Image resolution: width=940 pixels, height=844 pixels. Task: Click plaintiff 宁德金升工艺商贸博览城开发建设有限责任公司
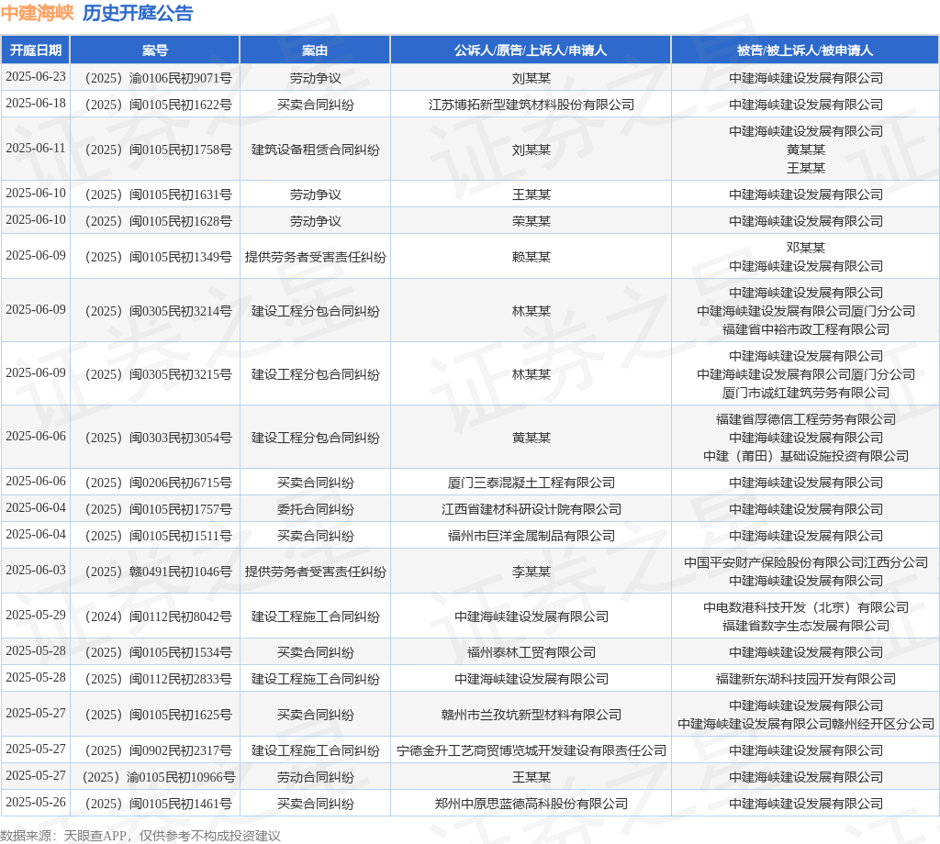point(532,750)
